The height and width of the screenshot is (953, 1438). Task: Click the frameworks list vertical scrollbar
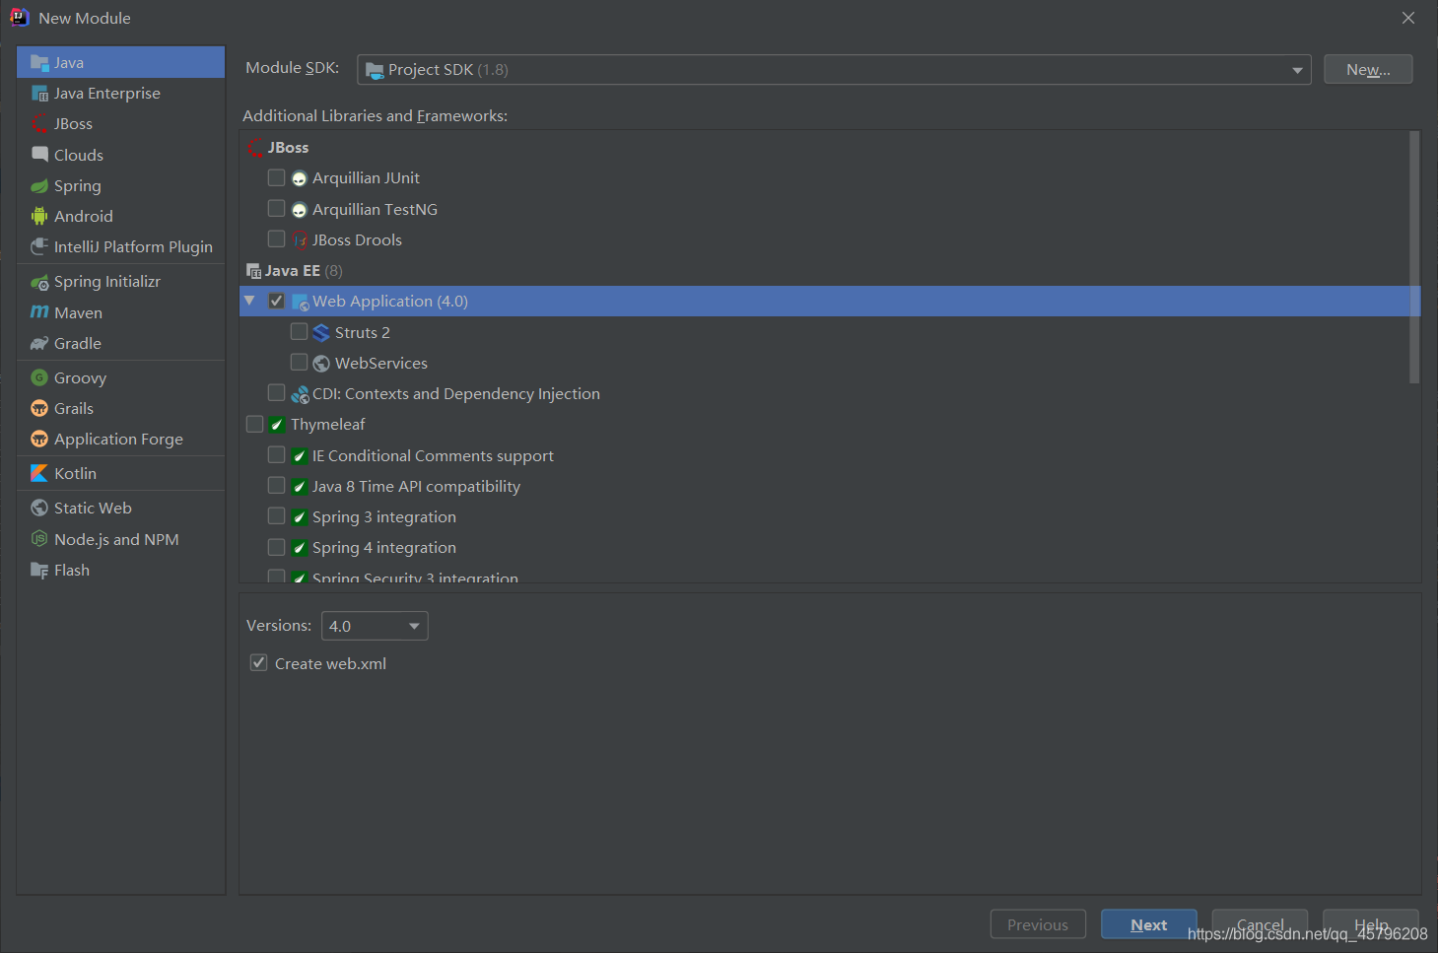click(x=1414, y=257)
